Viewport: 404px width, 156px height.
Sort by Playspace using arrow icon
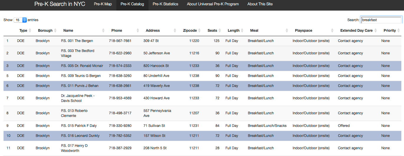tap(332, 31)
